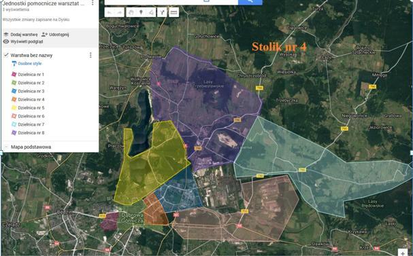Open the map title options menu

[x=93, y=3]
